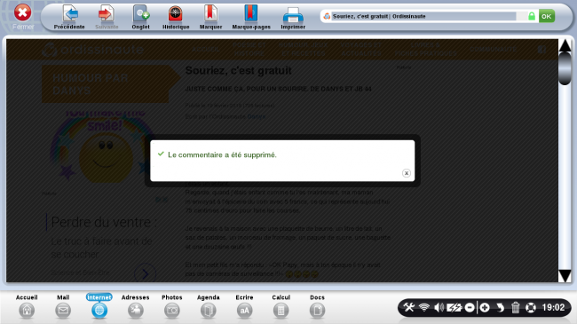Close the 'commentaire a été supprimé' popup
Image resolution: width=577 pixels, height=324 pixels.
[407, 173]
